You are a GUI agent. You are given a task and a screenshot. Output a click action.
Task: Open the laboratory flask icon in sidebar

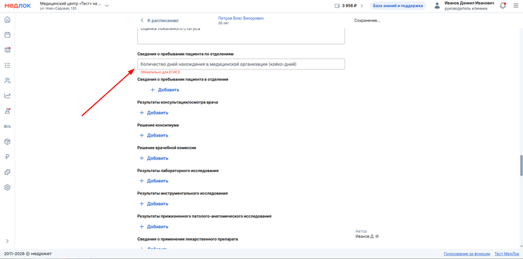pos(7,111)
